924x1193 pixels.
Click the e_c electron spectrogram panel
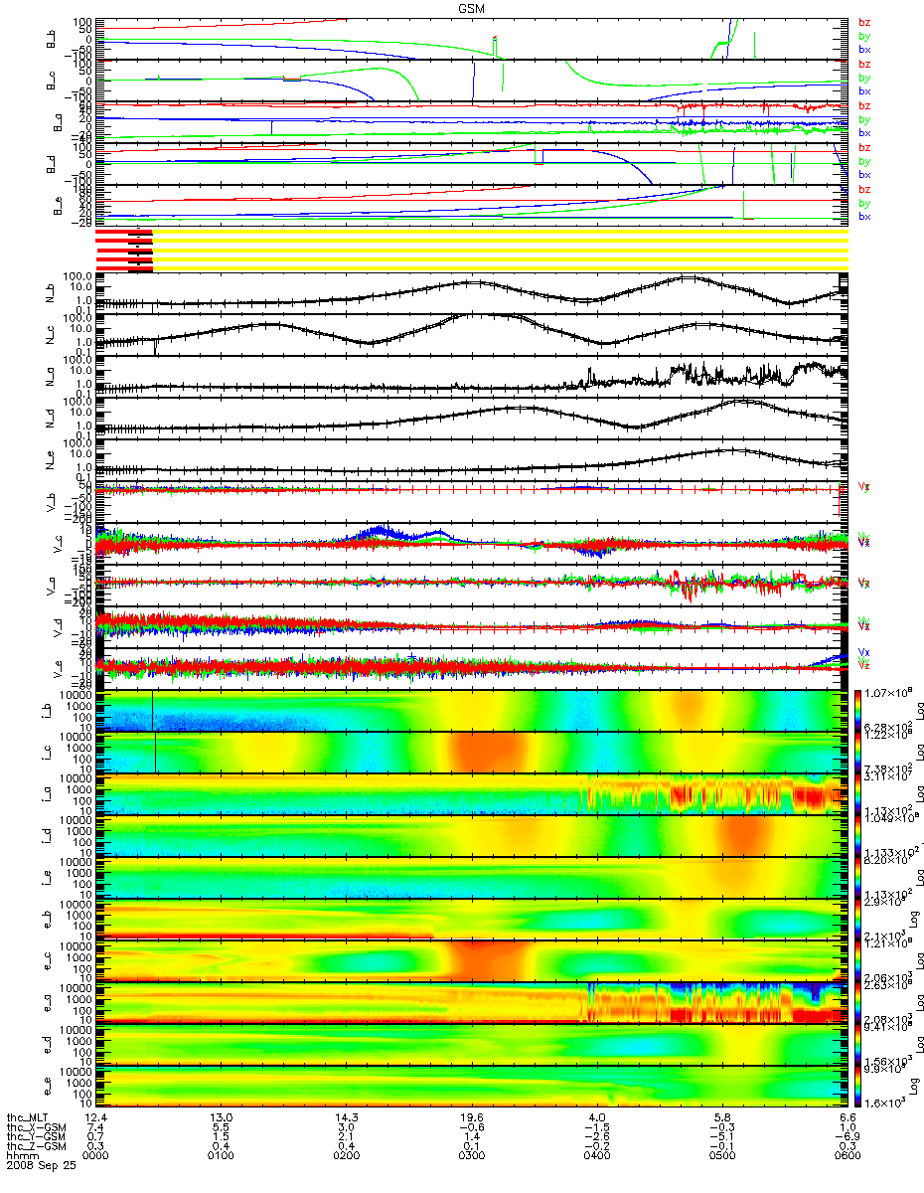click(472, 960)
